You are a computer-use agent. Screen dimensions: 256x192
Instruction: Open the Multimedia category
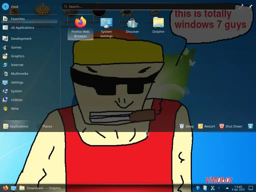tap(29, 74)
